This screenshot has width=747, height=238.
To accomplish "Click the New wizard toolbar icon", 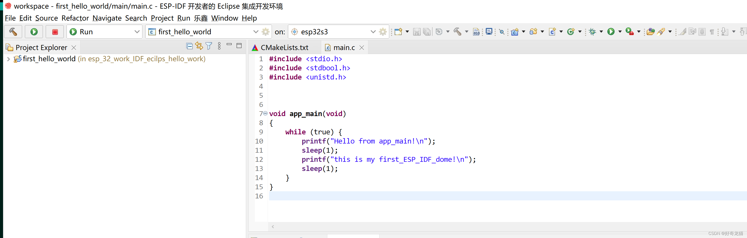I will pos(398,32).
